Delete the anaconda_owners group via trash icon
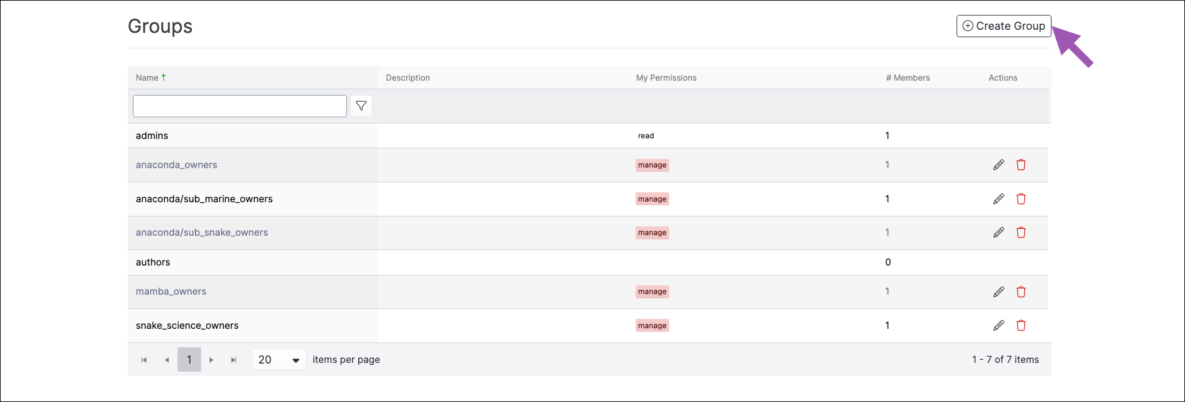This screenshot has height=402, width=1185. pos(1021,165)
